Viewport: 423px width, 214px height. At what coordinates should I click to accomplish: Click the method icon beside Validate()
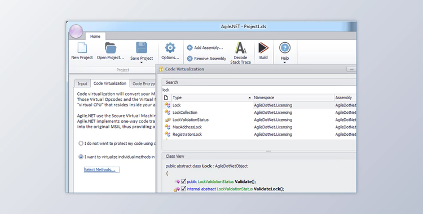point(178,182)
